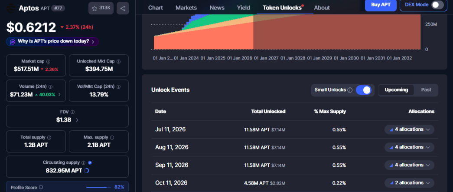Open Small Unlocks info icon
Screen dimensions: 453x192
(x=350, y=90)
